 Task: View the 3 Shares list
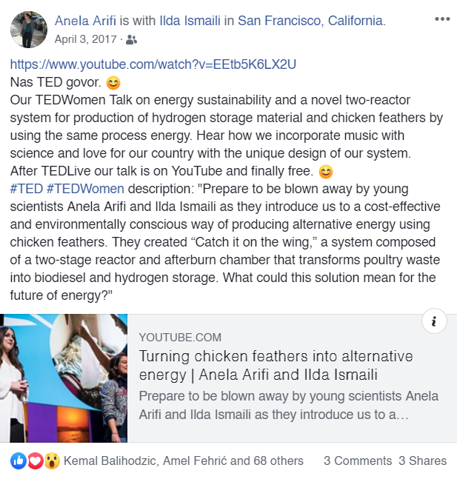[x=422, y=460]
